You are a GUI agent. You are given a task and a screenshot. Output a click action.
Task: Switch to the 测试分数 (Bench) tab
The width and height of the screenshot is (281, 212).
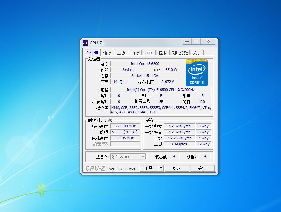tap(178, 53)
